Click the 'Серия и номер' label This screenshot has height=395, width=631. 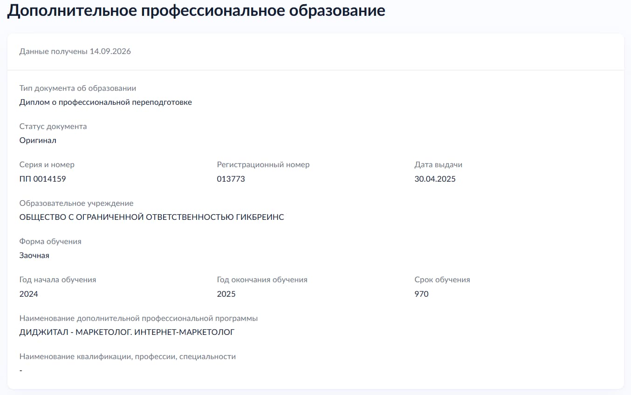tap(47, 164)
